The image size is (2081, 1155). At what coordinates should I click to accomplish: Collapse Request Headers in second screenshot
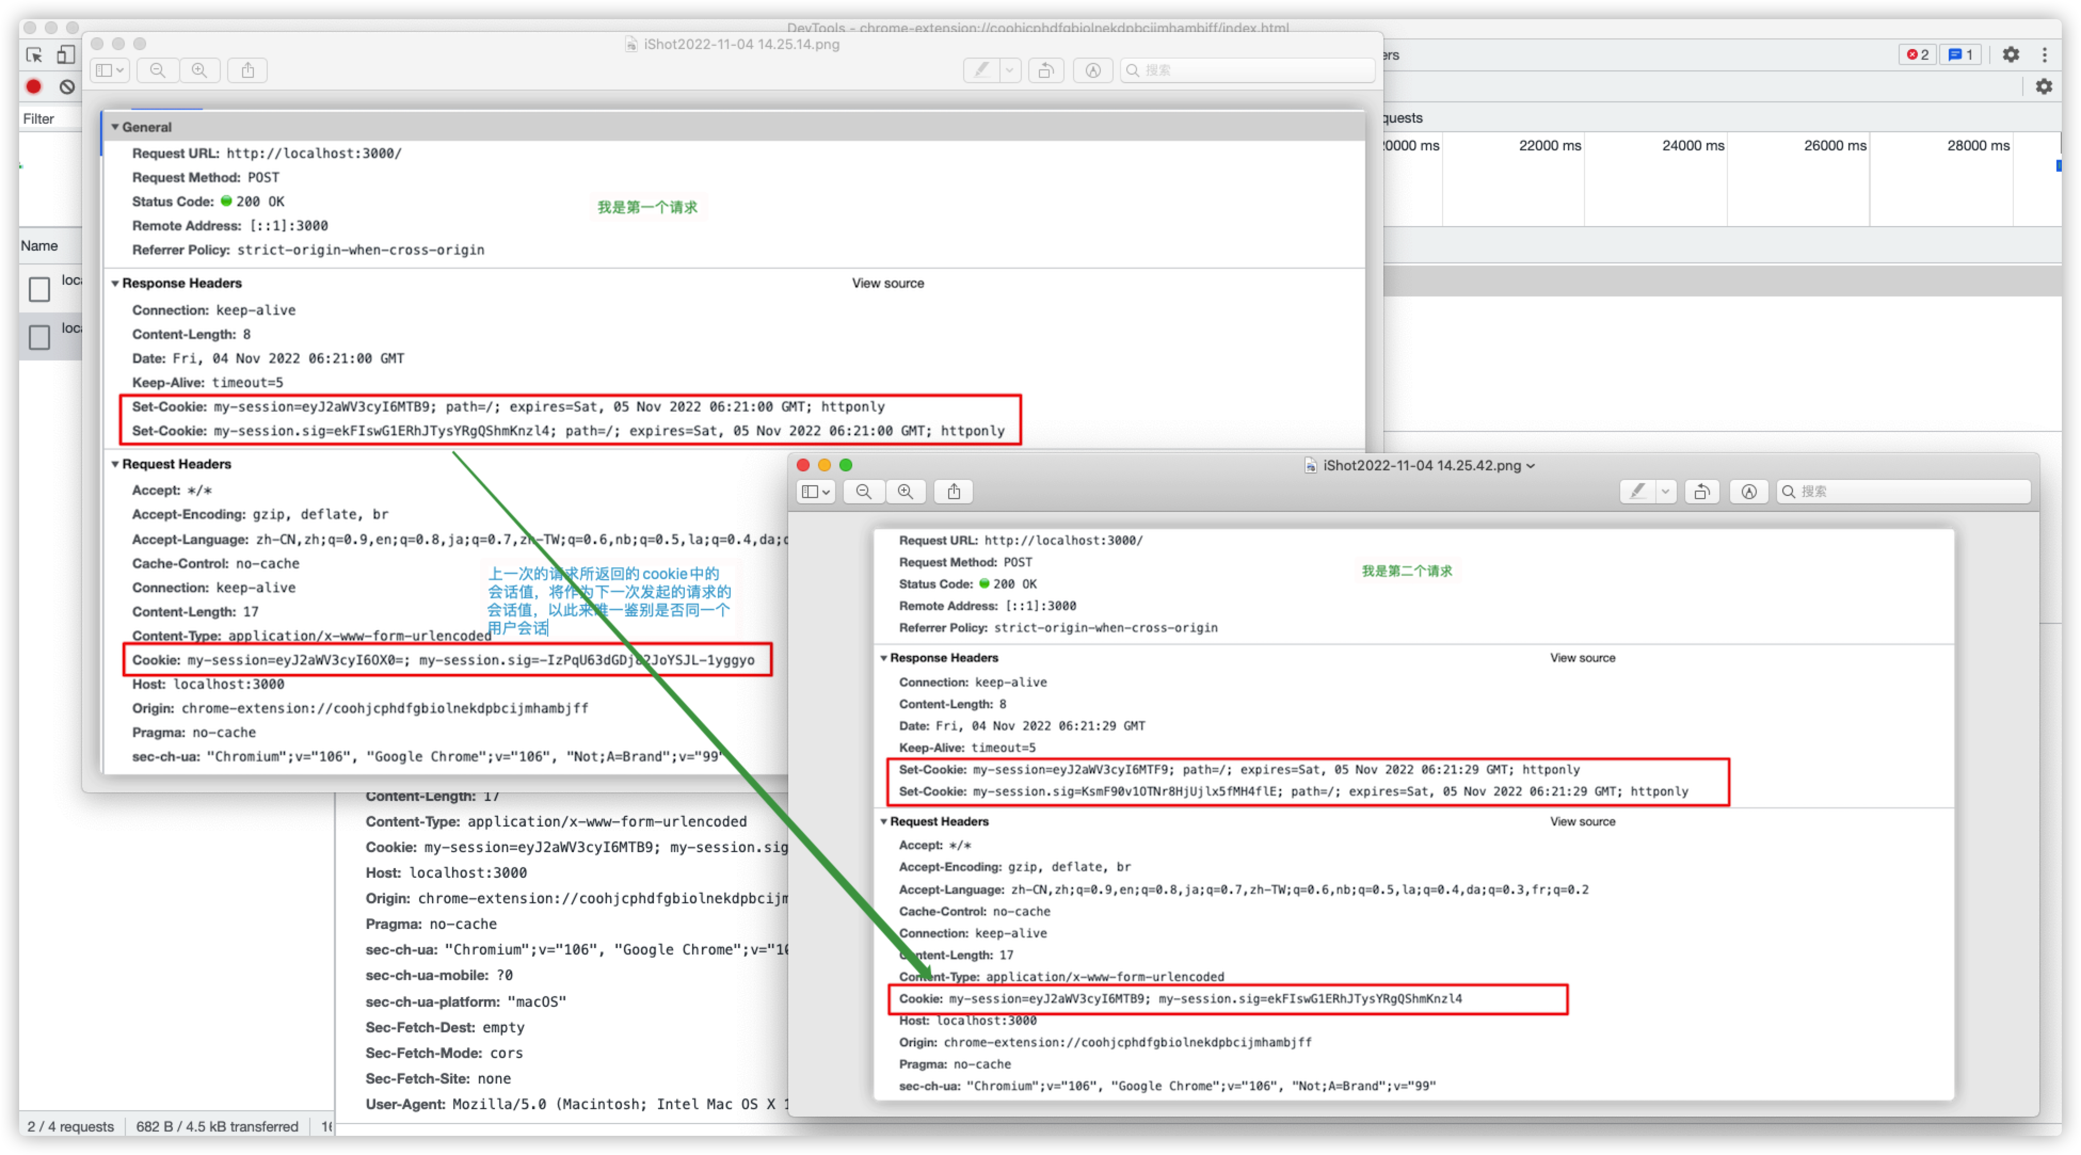tap(884, 821)
